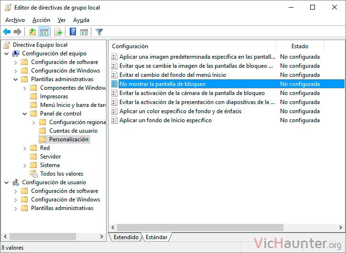Go up one level with folder icon
Image resolution: width=346 pixels, height=253 pixels.
pyautogui.click(x=32, y=32)
